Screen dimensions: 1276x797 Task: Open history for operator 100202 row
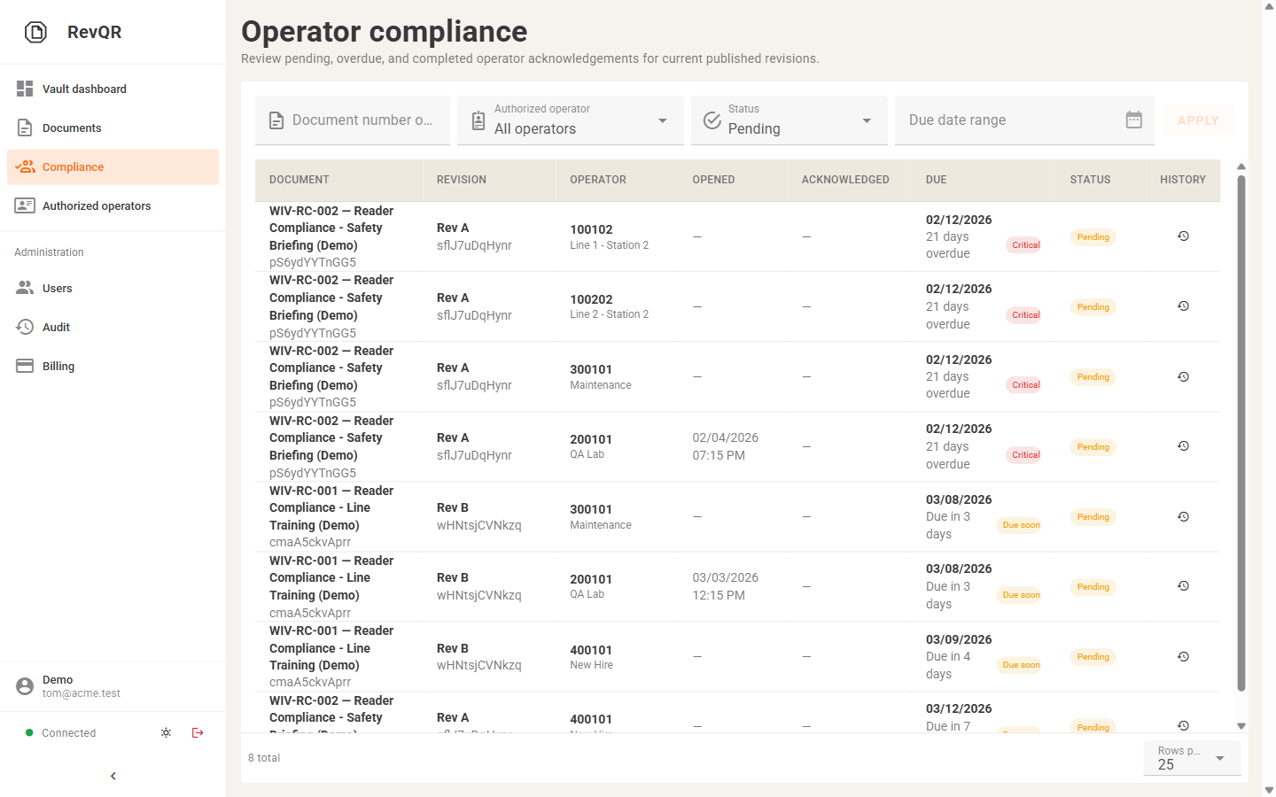1183,306
